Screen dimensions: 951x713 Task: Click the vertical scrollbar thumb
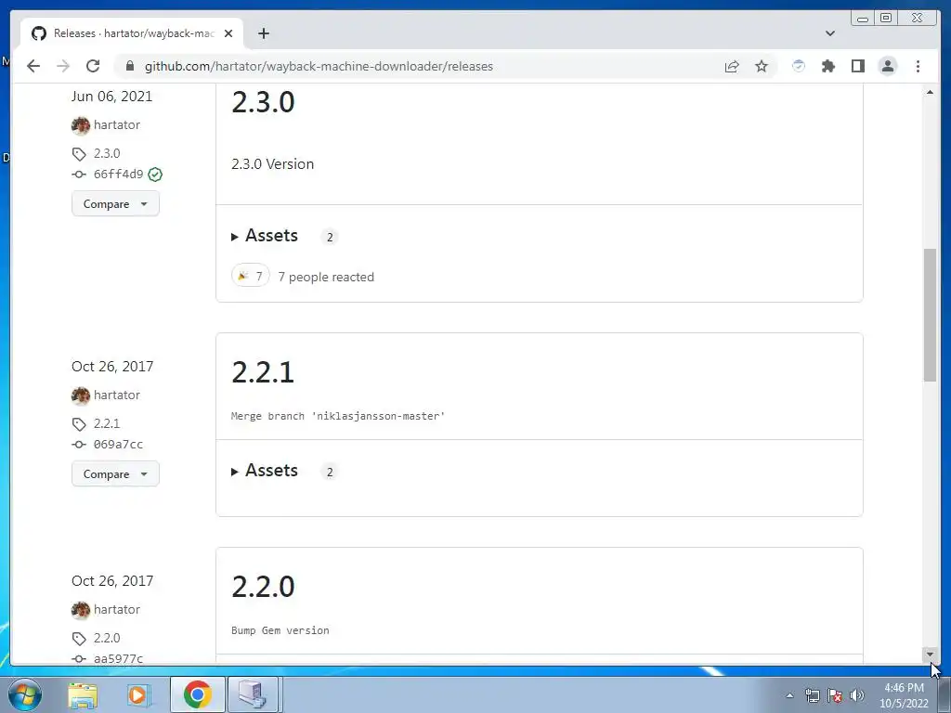(x=930, y=315)
